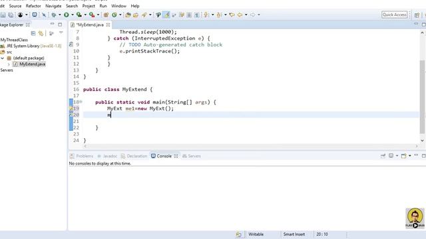Click the New Java Package icon
Viewport: 426px width, 239px height.
(106, 15)
